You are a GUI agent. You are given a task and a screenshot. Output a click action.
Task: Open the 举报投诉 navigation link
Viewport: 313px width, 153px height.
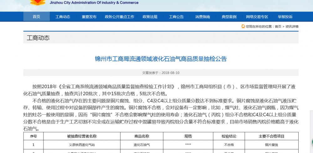(x=285, y=17)
